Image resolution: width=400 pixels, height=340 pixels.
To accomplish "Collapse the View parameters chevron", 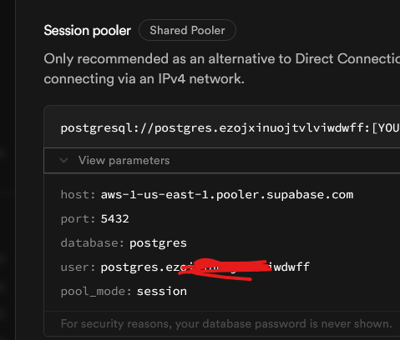I will (x=64, y=160).
